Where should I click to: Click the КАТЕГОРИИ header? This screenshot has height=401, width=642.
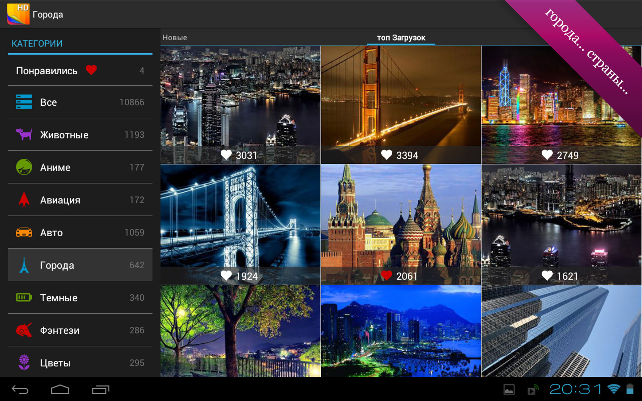click(x=37, y=44)
